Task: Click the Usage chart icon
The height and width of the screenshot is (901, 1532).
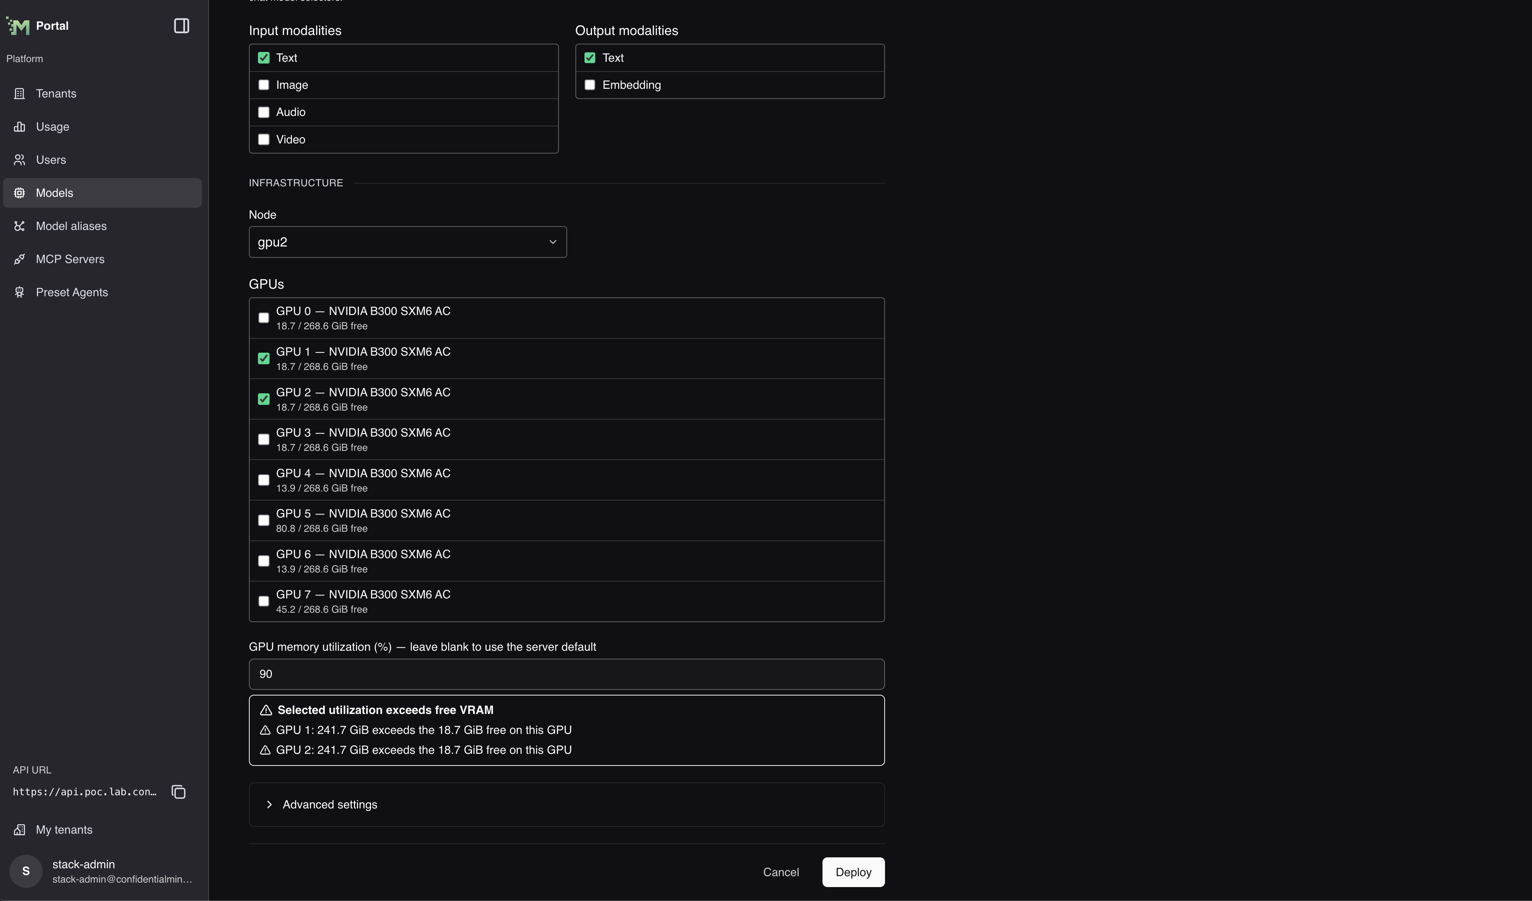Action: click(x=20, y=126)
